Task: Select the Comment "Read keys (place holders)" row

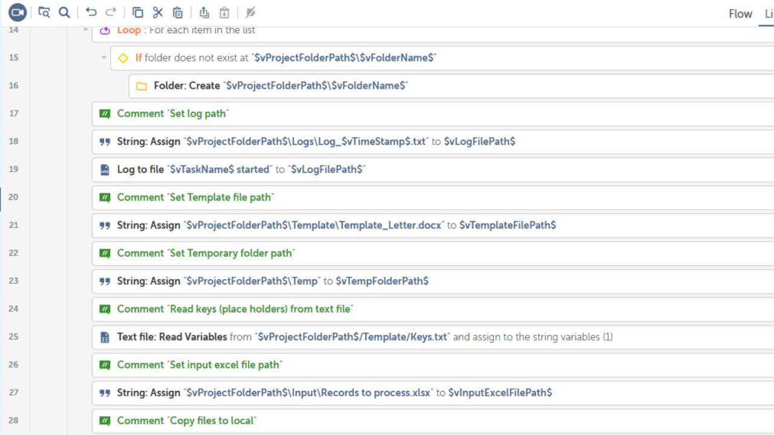Action: pos(433,309)
